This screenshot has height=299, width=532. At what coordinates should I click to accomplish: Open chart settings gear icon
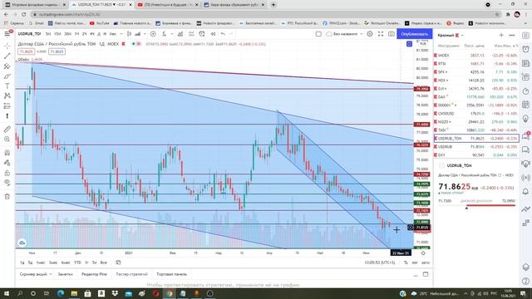click(x=370, y=34)
